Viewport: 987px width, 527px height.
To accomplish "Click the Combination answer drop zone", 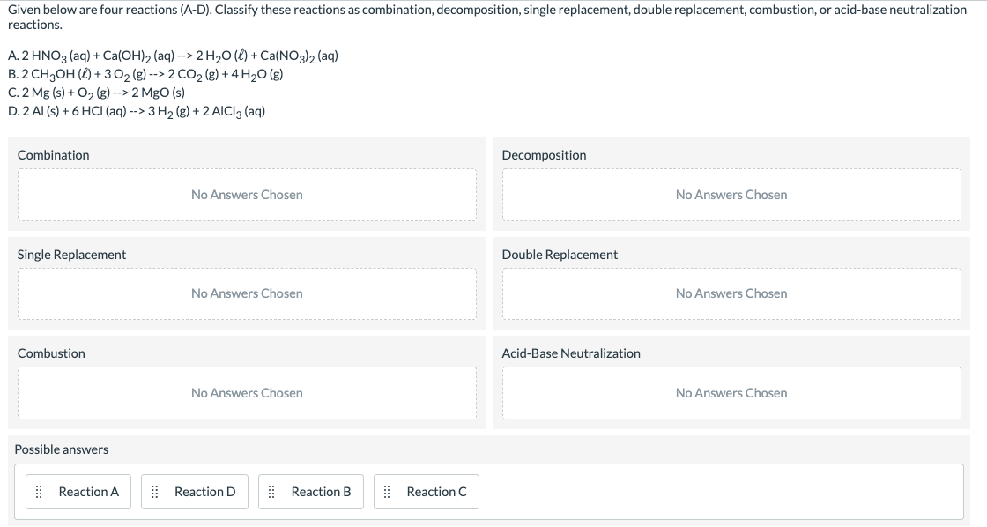I will pos(247,195).
